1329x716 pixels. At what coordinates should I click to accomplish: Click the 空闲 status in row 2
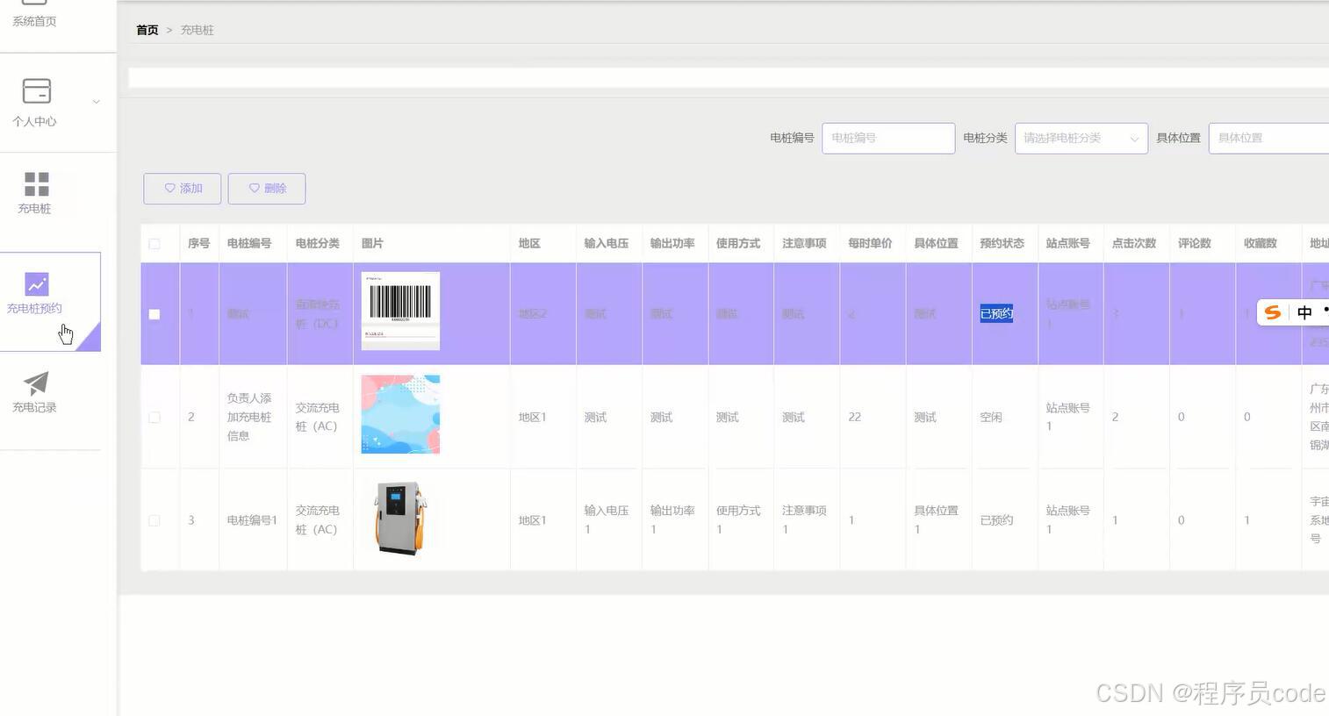point(991,418)
